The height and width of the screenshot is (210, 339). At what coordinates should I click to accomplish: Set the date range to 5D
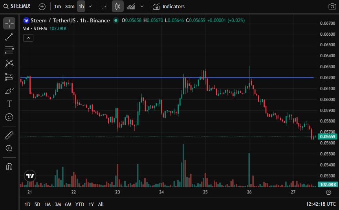click(37, 204)
